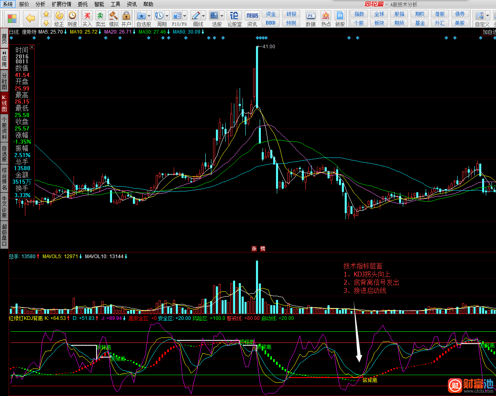Image resolution: width=496 pixels, height=396 pixels.
Task: Click the 股指 button
Action: [399, 14]
